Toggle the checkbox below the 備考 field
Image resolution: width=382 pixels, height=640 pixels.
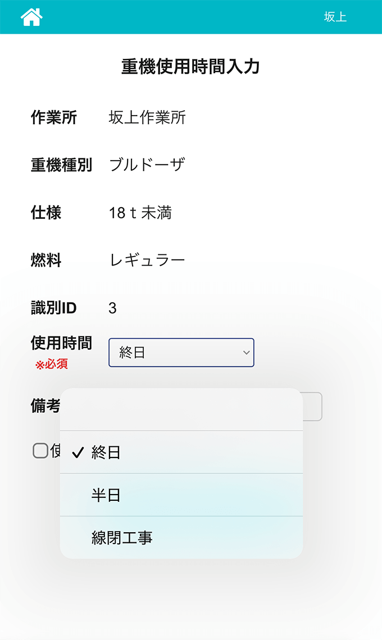(x=39, y=450)
